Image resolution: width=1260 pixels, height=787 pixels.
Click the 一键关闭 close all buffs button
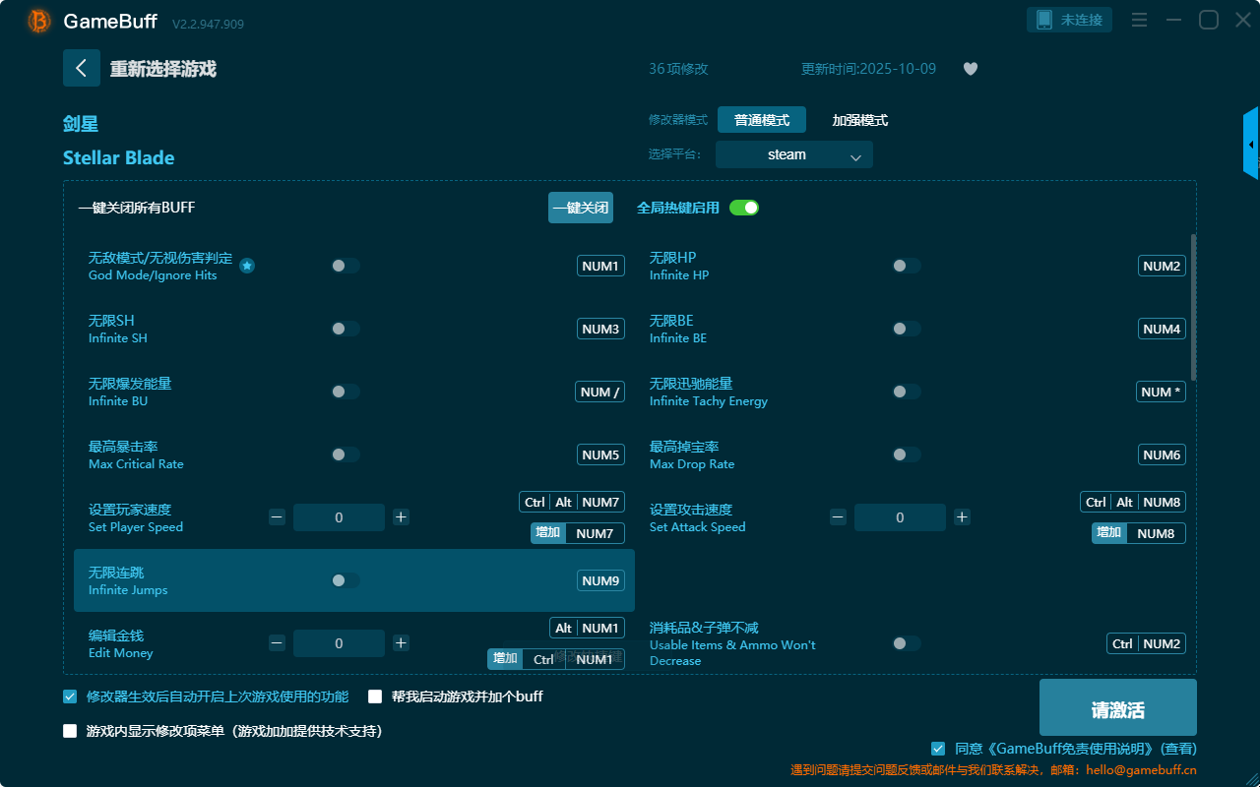coord(580,208)
